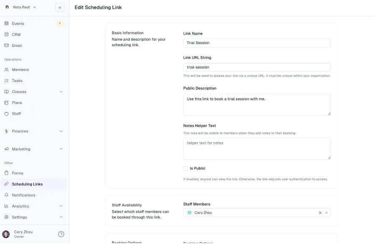
Task: Click the Marketing megaphone icon
Action: [x=6, y=149]
